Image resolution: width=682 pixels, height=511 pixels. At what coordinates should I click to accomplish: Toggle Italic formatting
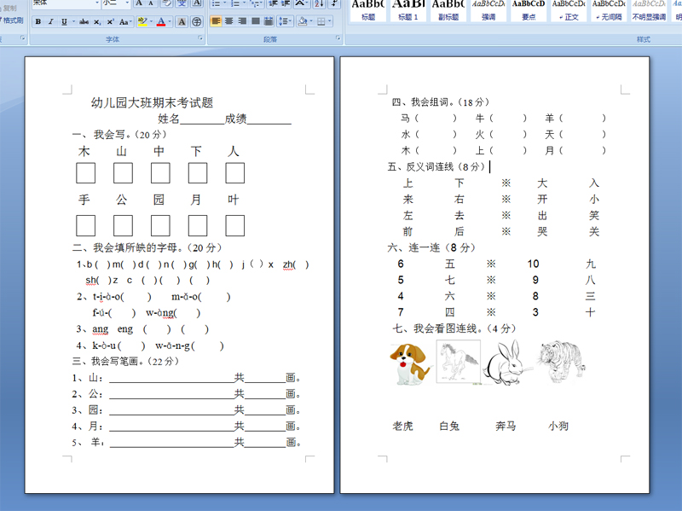tap(51, 21)
